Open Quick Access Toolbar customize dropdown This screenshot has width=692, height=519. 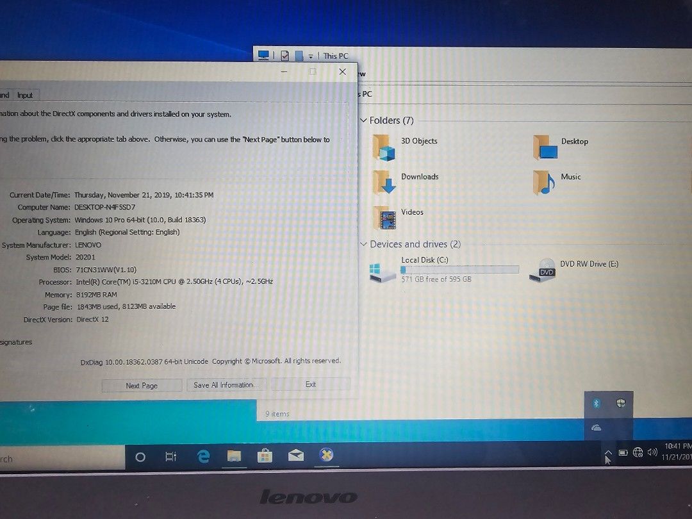coord(311,56)
